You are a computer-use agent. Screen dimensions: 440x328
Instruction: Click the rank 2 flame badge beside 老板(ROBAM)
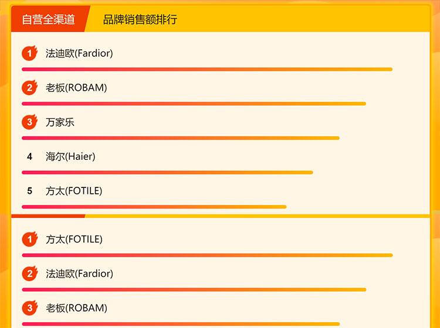coord(29,88)
